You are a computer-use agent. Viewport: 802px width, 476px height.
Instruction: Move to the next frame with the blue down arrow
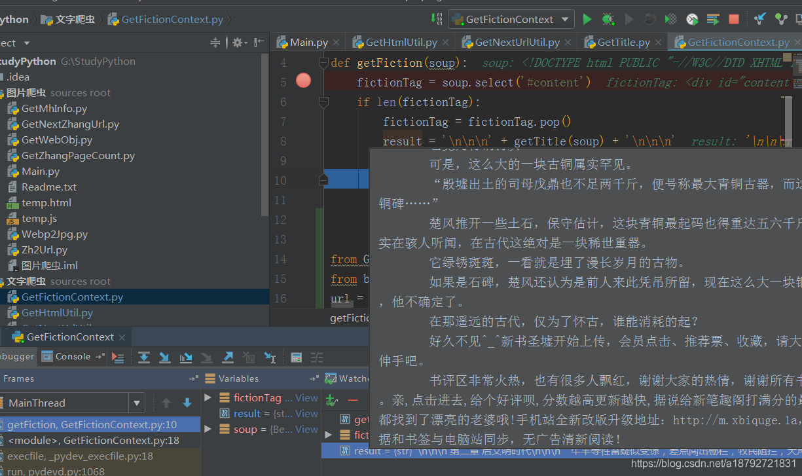(187, 403)
